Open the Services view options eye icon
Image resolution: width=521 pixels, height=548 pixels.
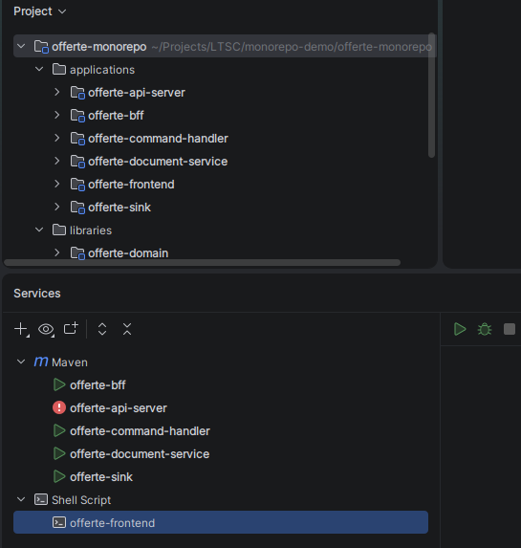click(x=46, y=330)
